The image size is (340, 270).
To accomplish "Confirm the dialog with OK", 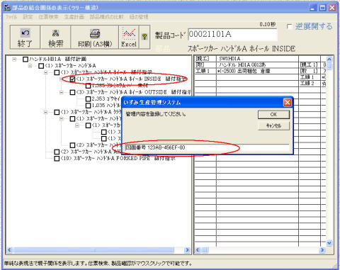I will pyautogui.click(x=273, y=114).
